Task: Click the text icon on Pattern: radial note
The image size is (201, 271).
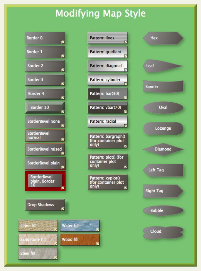Action: click(125, 125)
